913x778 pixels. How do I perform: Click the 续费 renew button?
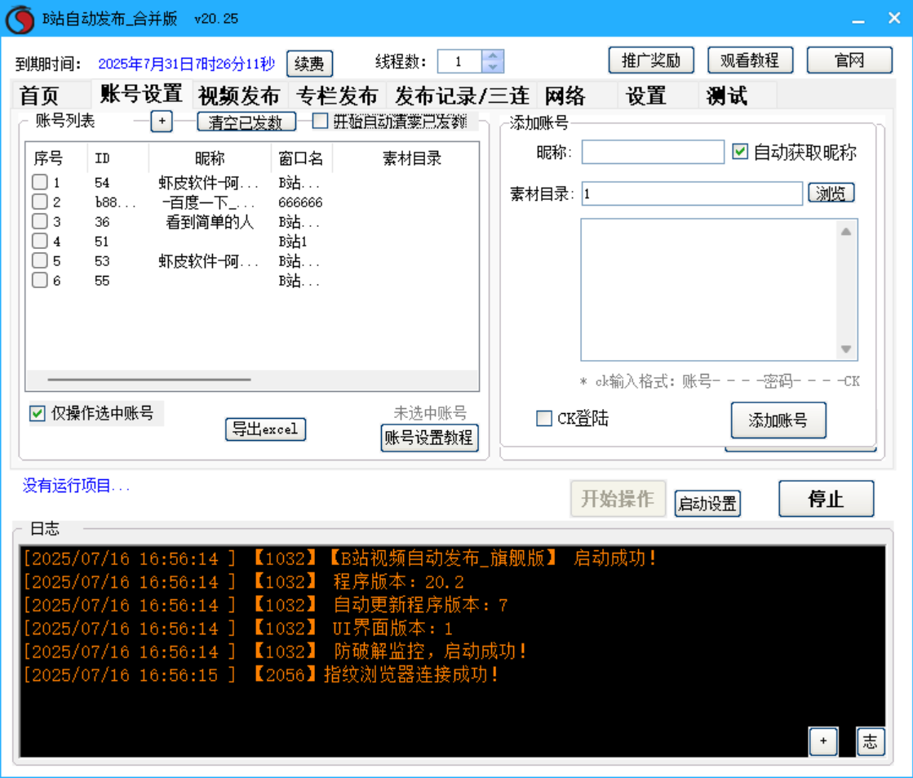coord(309,64)
